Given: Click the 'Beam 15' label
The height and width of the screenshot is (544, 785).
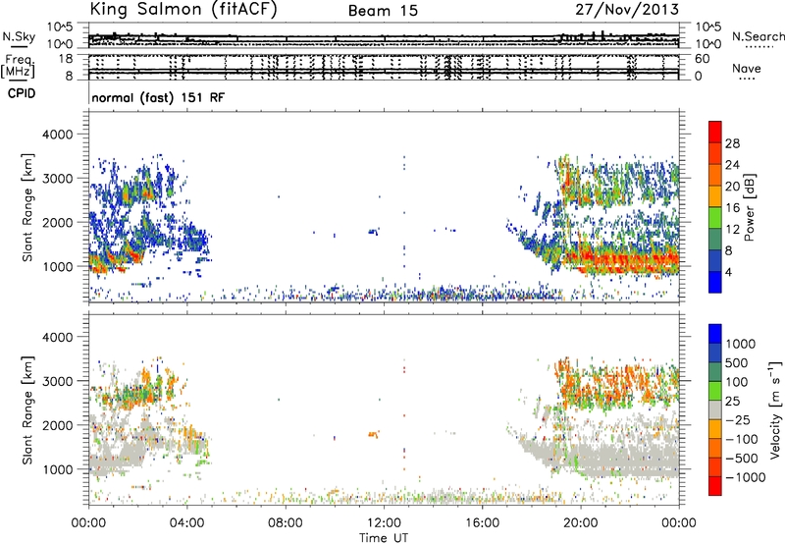Looking at the screenshot, I should (383, 11).
